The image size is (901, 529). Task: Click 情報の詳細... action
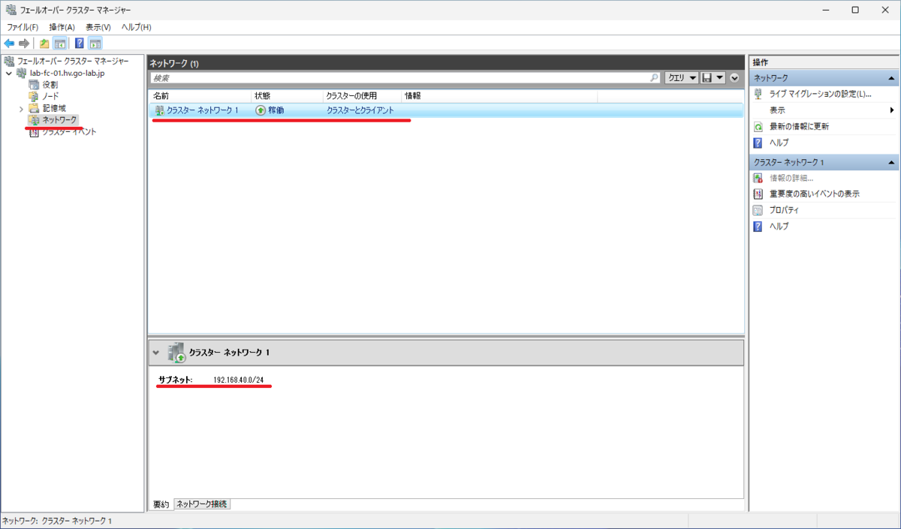click(x=791, y=178)
